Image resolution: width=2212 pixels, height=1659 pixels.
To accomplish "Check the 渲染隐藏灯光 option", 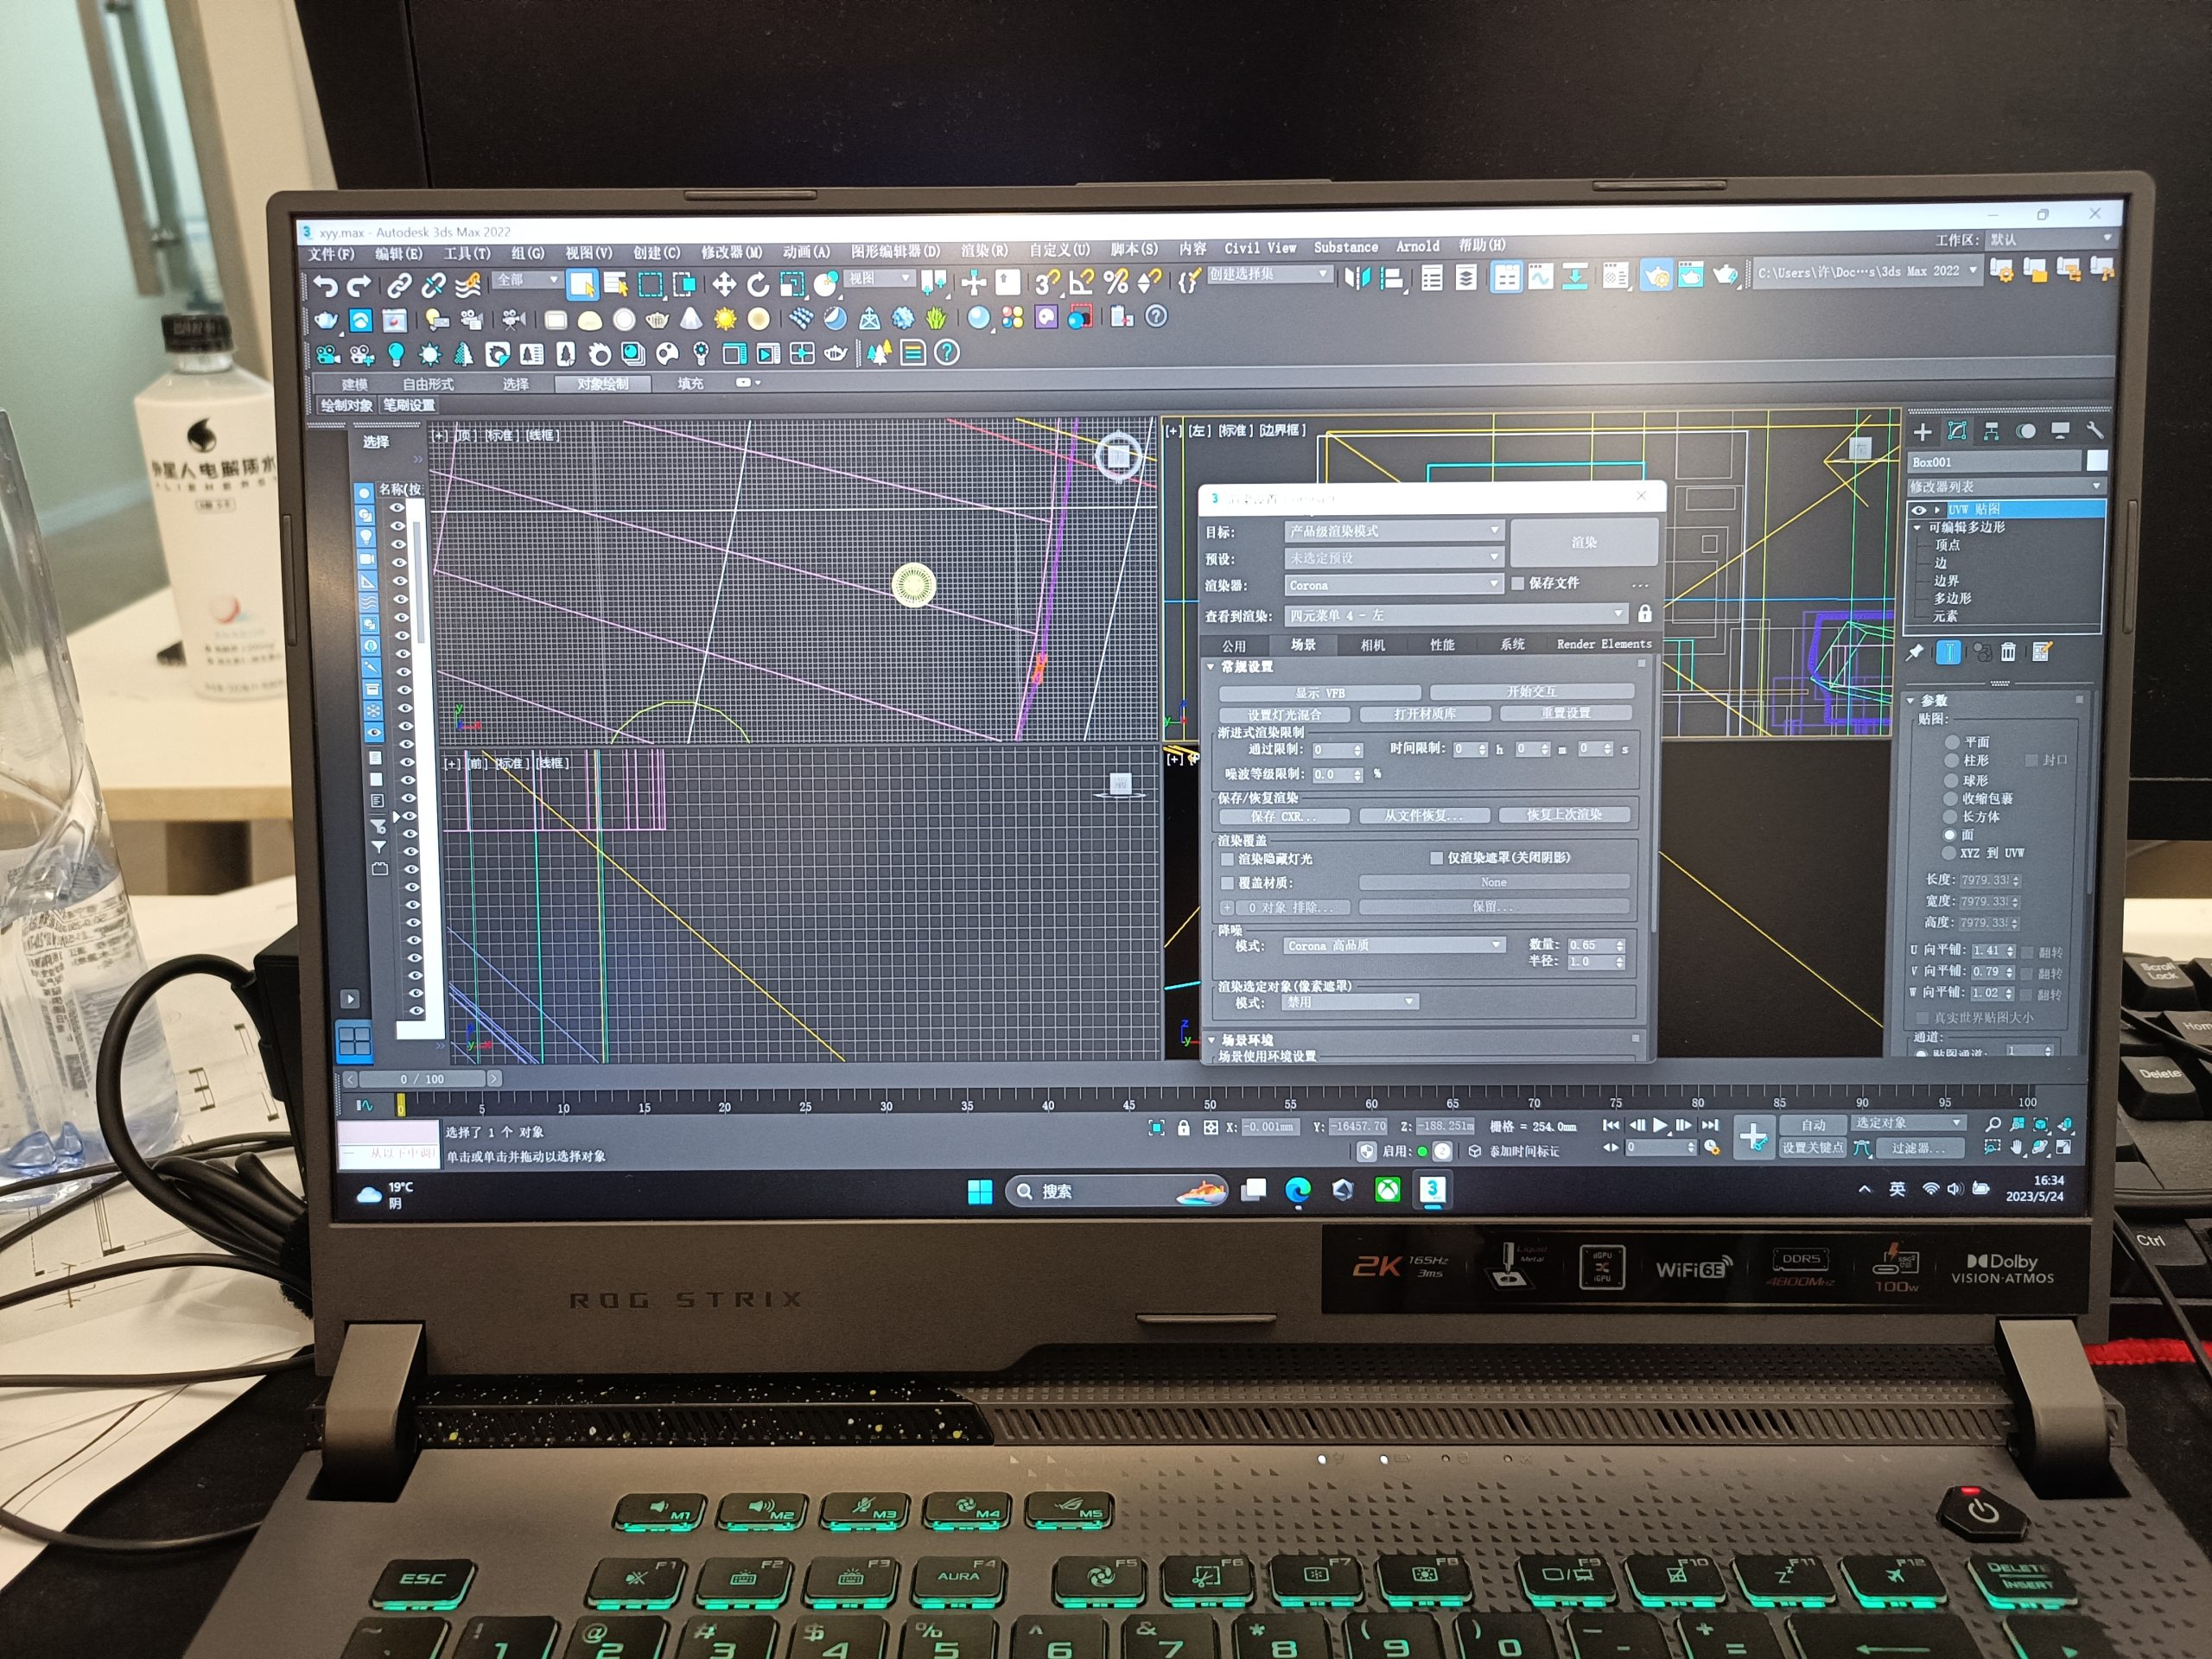I will (1227, 859).
